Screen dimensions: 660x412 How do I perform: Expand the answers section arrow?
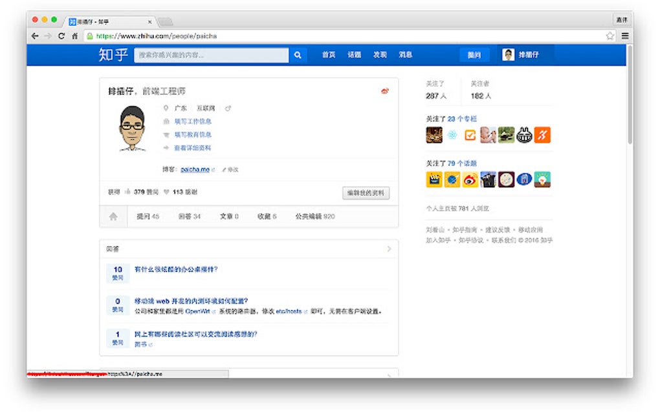389,249
